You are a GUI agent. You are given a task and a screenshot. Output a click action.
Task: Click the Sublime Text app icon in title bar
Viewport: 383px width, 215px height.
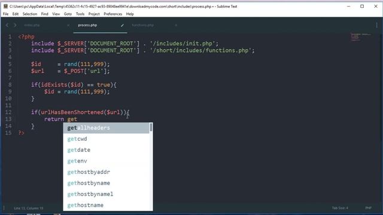[x=5, y=7]
